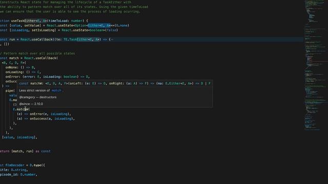
Task: Click the first comment line starting 'Constructs React state'
Action: pyautogui.click(x=66, y=2)
